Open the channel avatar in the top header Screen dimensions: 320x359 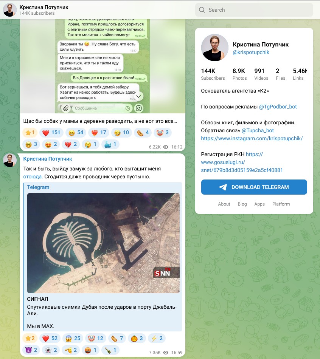click(x=9, y=10)
